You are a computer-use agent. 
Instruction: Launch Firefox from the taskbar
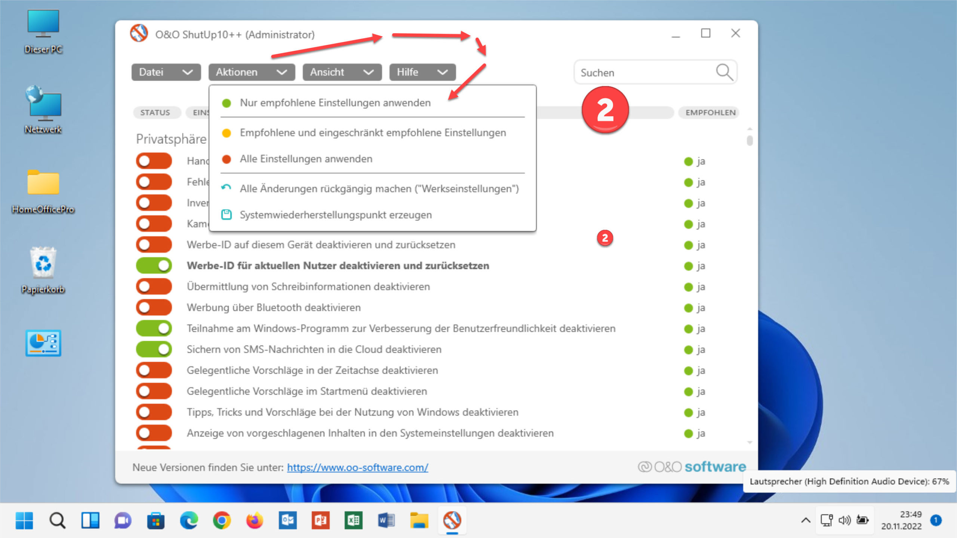tap(253, 520)
